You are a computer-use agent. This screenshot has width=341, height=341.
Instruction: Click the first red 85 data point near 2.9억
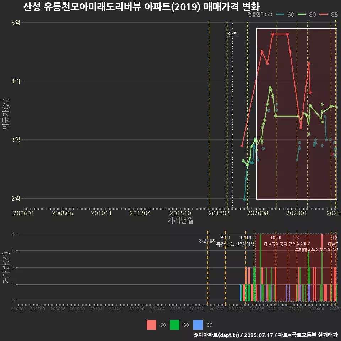(x=242, y=146)
